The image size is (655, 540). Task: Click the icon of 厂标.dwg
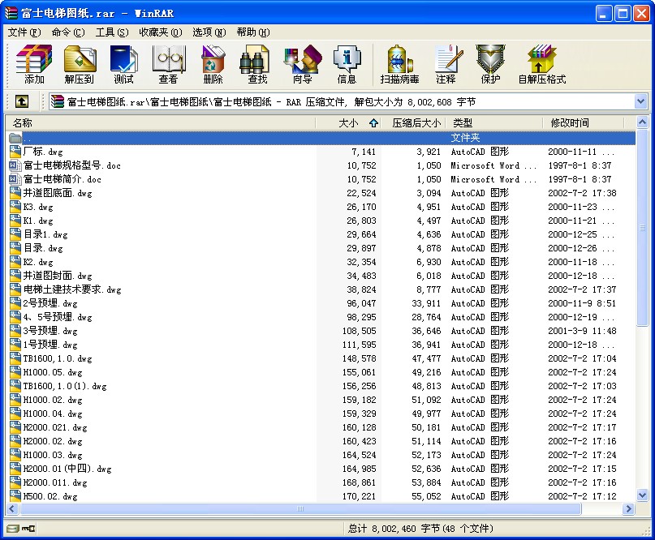click(x=15, y=152)
